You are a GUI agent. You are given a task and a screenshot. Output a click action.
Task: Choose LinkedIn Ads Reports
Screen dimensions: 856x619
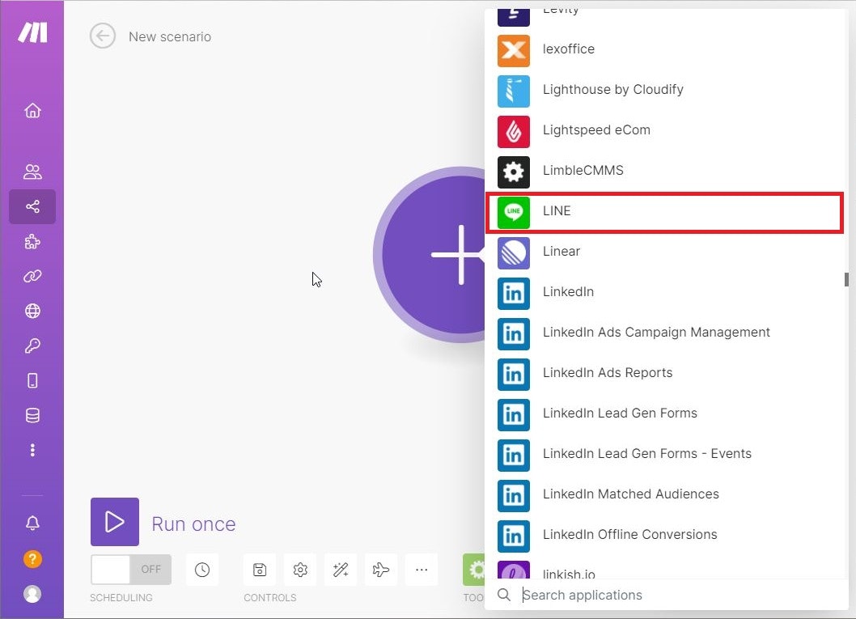(665, 373)
